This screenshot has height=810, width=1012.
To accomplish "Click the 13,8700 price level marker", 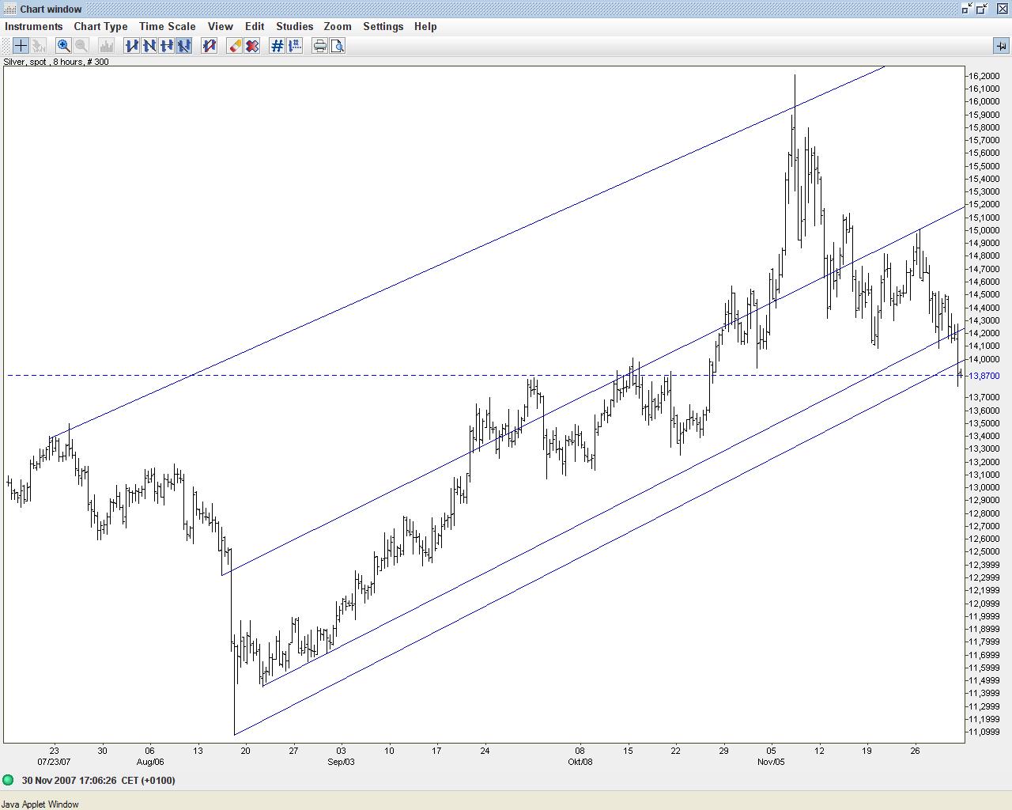I will 983,376.
